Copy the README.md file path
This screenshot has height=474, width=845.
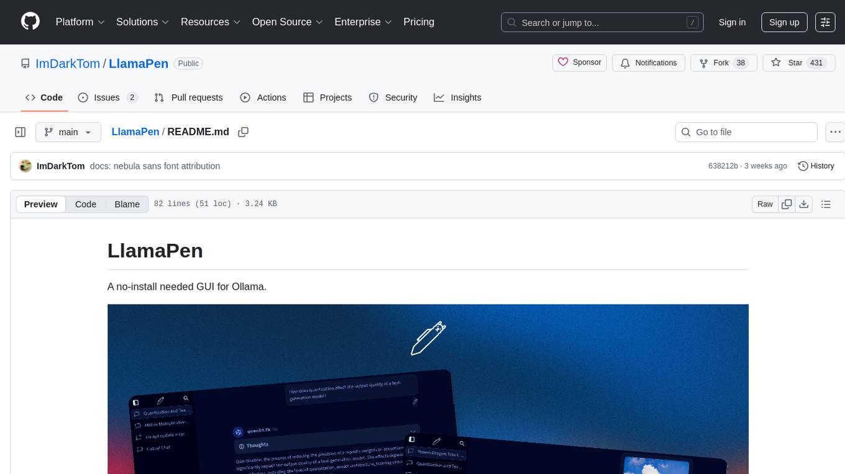pyautogui.click(x=244, y=132)
